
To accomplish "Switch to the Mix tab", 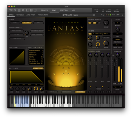I will (73, 10).
